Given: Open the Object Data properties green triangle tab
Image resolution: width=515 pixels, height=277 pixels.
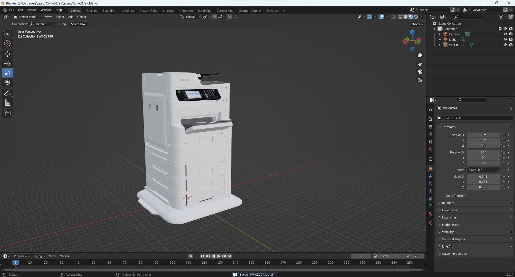Looking at the screenshot, I should 431,206.
